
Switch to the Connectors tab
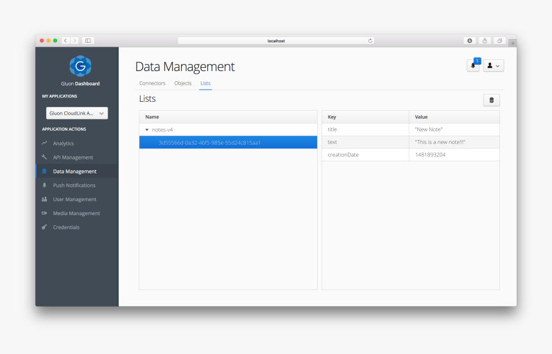click(x=152, y=83)
